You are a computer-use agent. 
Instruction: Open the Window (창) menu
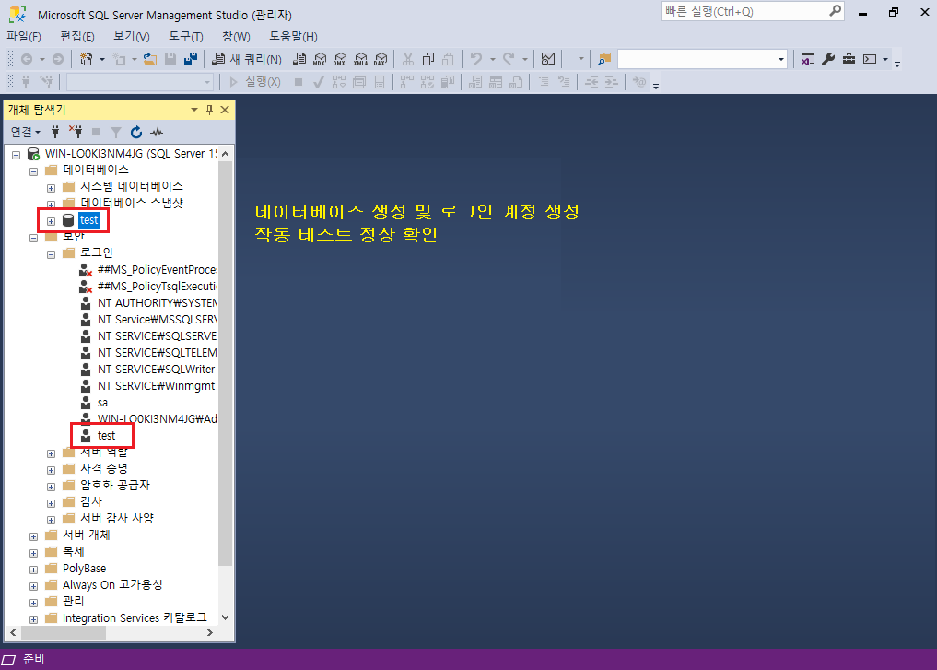(x=236, y=37)
